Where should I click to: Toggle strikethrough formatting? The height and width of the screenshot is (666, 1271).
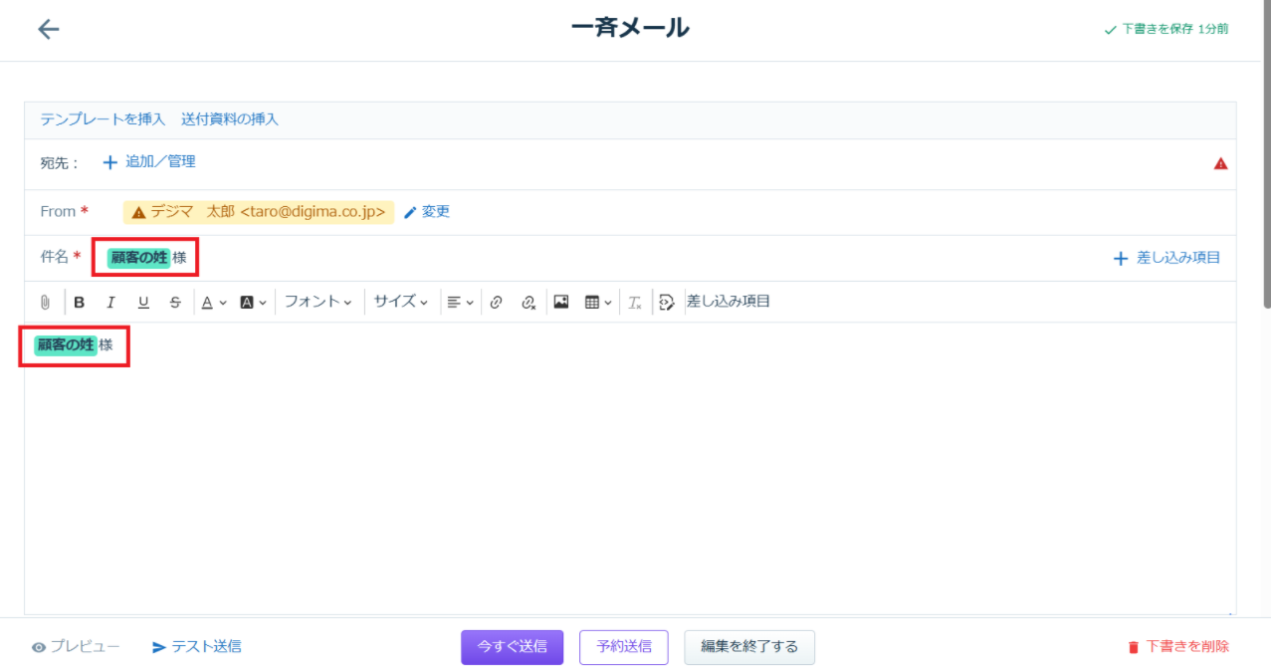175,303
